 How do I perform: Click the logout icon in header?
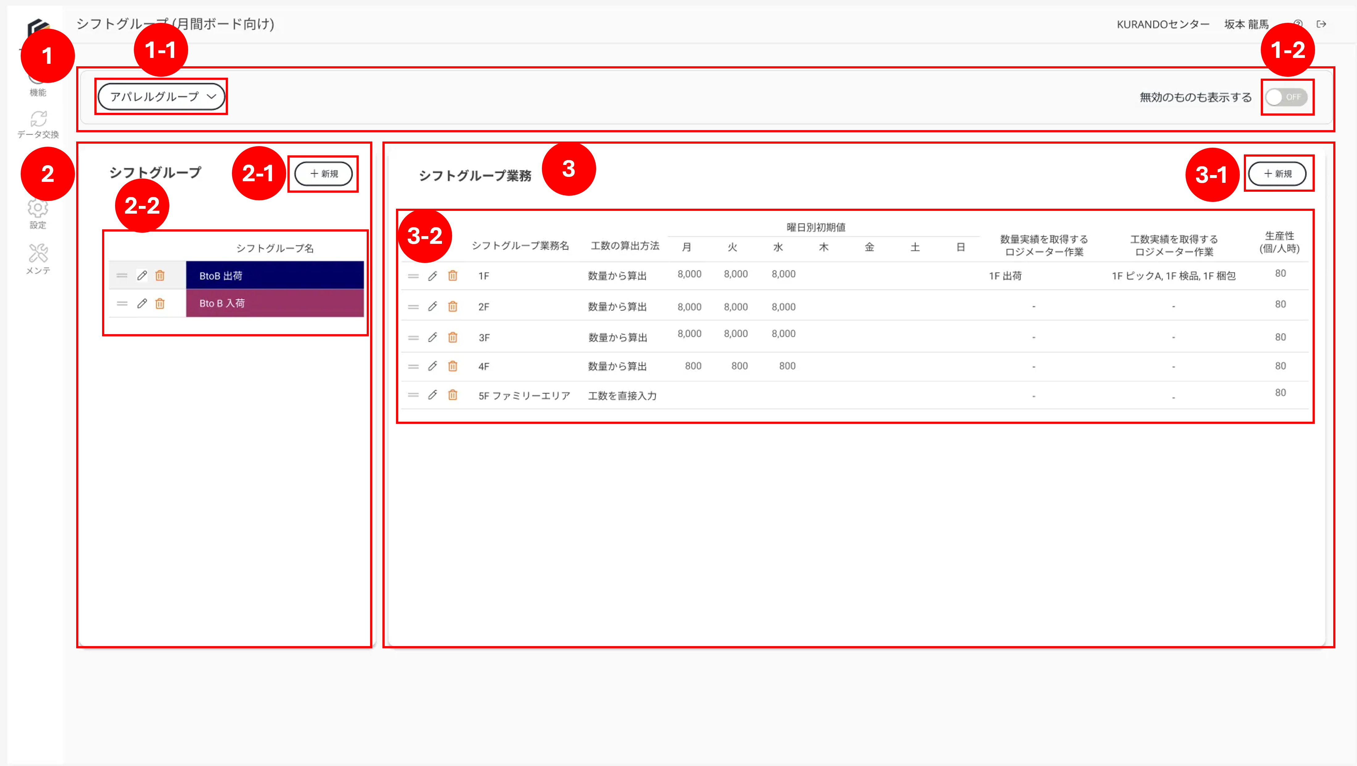click(x=1321, y=24)
